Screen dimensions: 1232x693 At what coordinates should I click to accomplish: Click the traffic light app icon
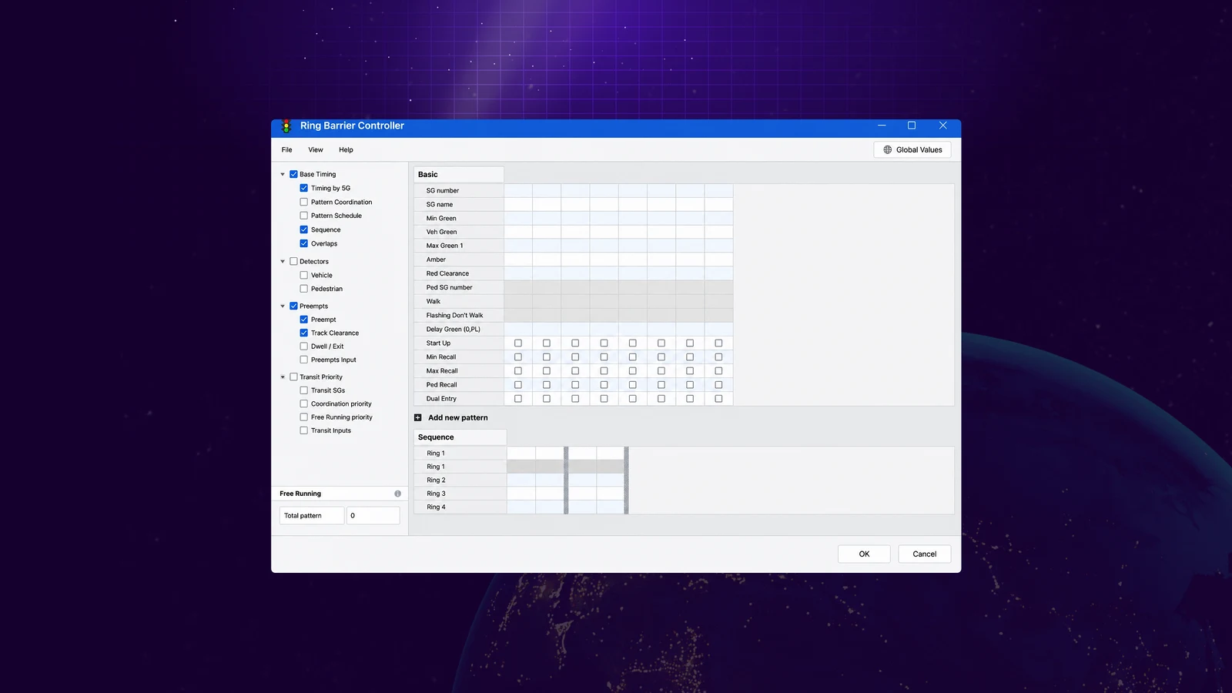(286, 126)
